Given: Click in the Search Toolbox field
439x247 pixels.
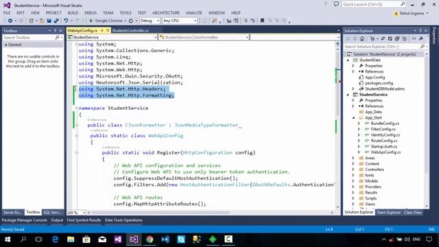Looking at the screenshot, I should (29, 38).
